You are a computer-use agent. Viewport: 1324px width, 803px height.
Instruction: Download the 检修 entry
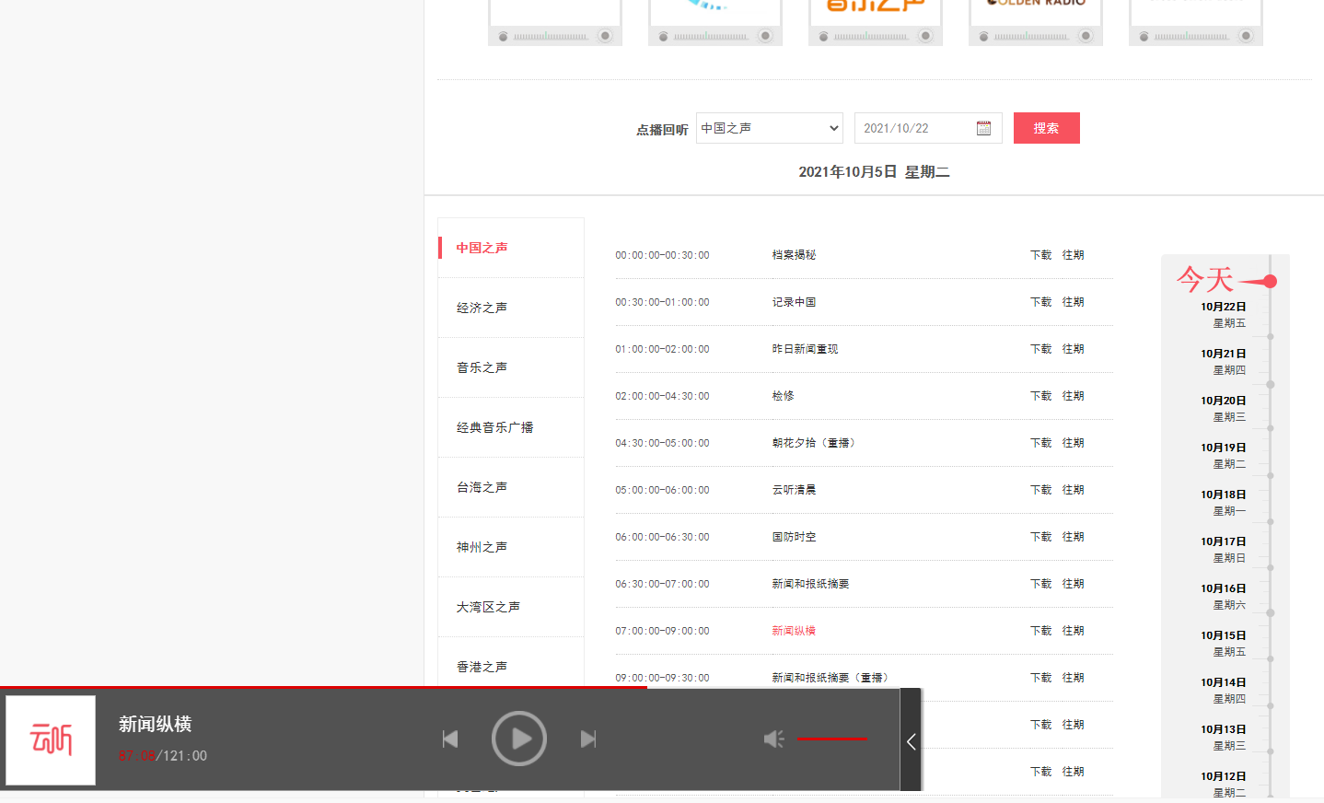click(1041, 396)
